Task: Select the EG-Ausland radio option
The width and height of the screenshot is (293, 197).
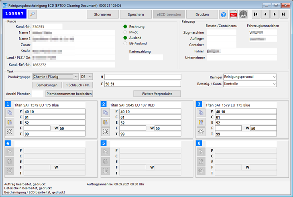Action: pos(126,43)
